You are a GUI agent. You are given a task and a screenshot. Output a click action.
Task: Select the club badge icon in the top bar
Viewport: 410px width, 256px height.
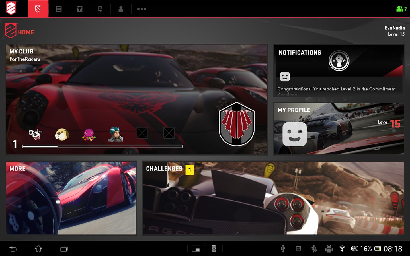(100, 9)
